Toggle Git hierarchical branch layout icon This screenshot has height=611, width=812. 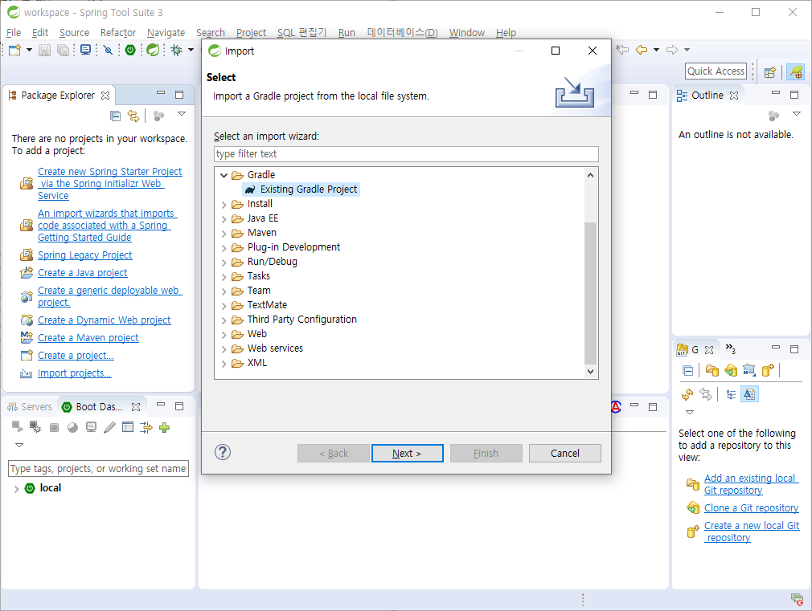(731, 395)
